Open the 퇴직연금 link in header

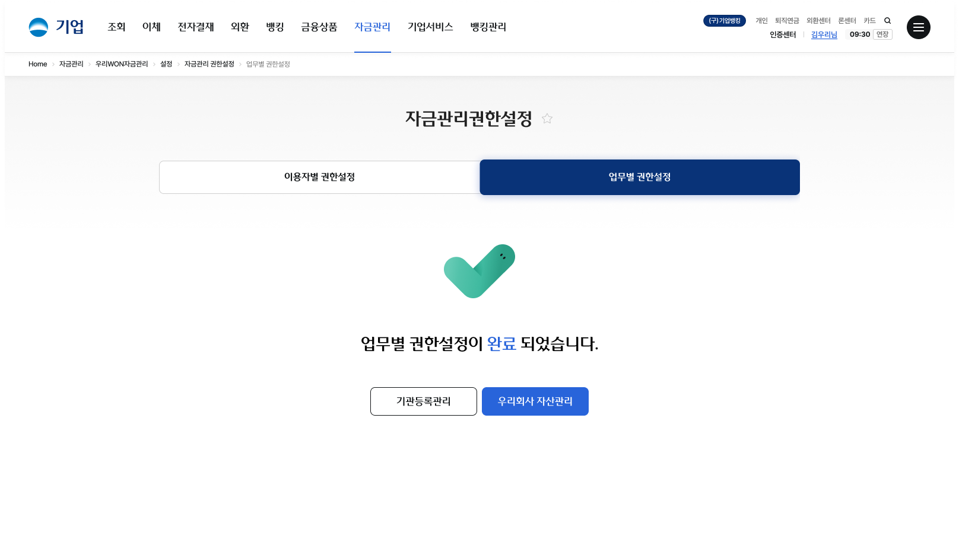(x=787, y=21)
